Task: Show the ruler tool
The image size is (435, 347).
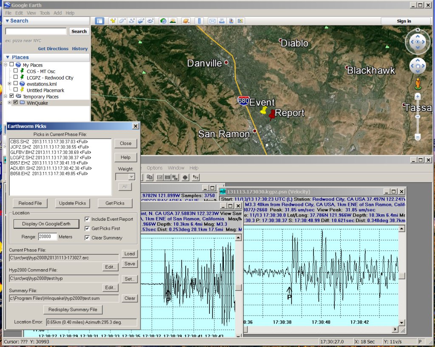Action: click(199, 21)
